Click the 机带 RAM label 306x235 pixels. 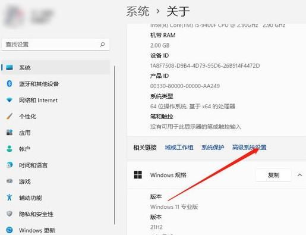click(x=163, y=35)
